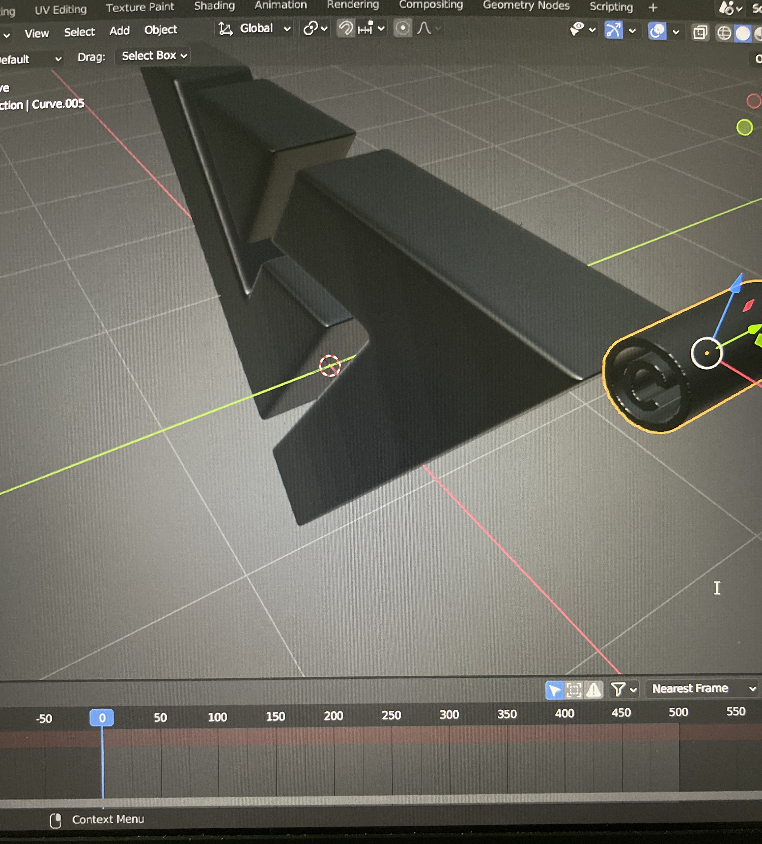762x844 pixels.
Task: Toggle proportional editing circle icon
Action: point(402,28)
